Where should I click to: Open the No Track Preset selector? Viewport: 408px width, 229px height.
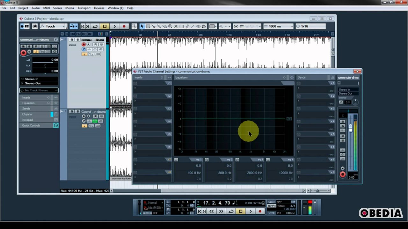click(39, 90)
